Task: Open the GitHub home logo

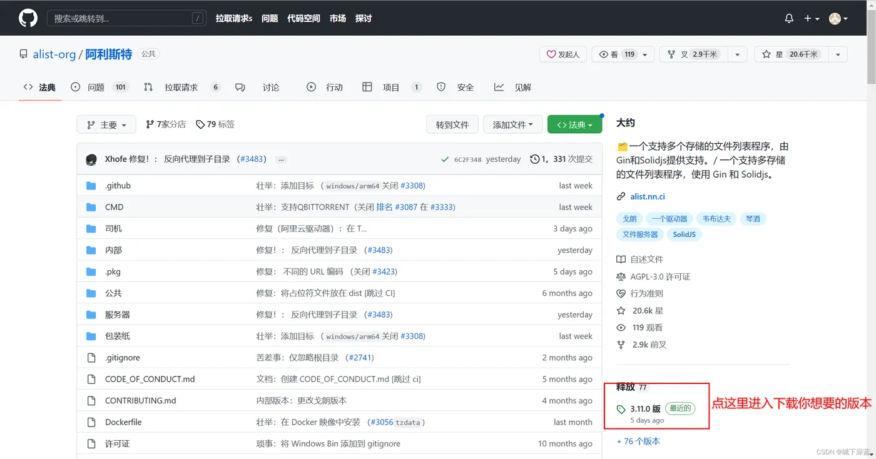Action: (28, 18)
